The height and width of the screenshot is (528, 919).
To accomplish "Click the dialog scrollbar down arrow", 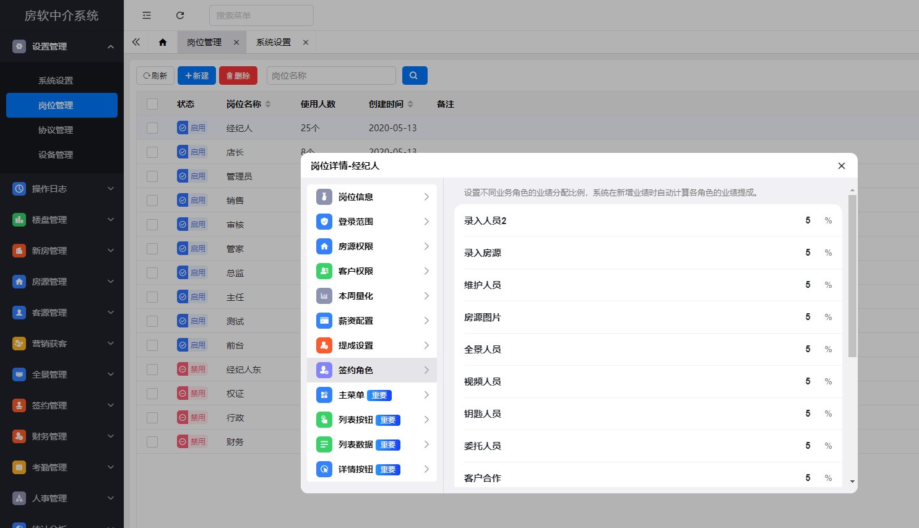I will [x=852, y=481].
